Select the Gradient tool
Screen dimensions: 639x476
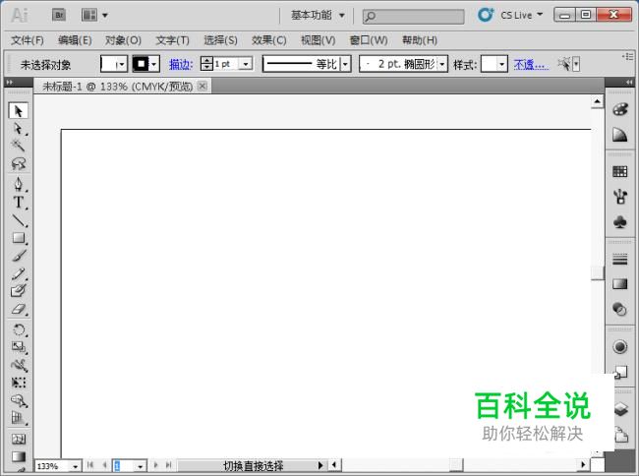click(19, 456)
